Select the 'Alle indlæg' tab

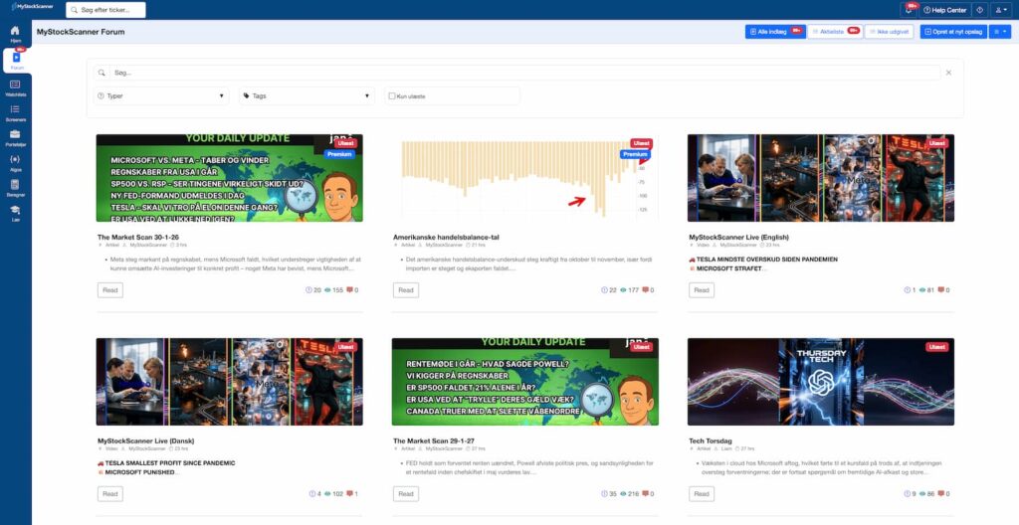point(774,32)
